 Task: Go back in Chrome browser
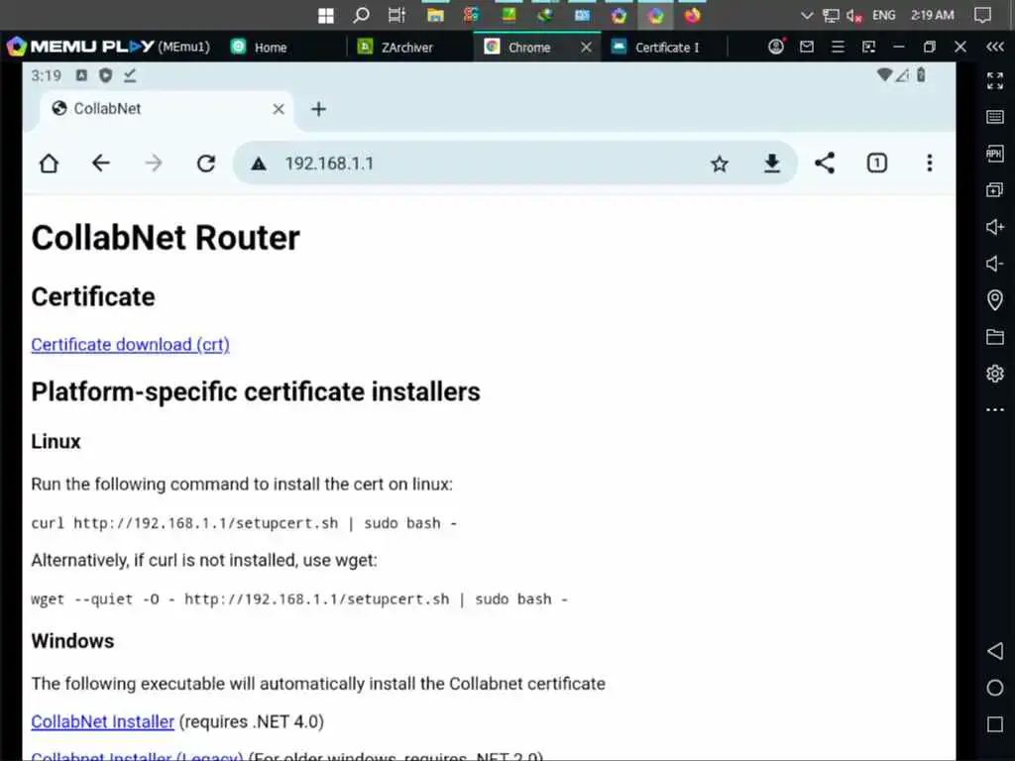click(x=101, y=163)
